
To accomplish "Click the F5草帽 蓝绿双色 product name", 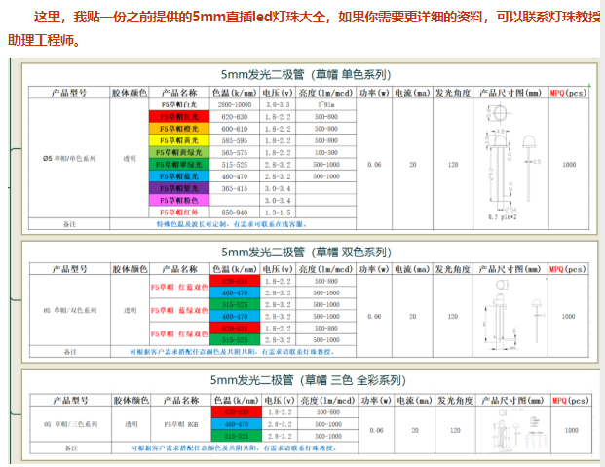I will pos(179,311).
